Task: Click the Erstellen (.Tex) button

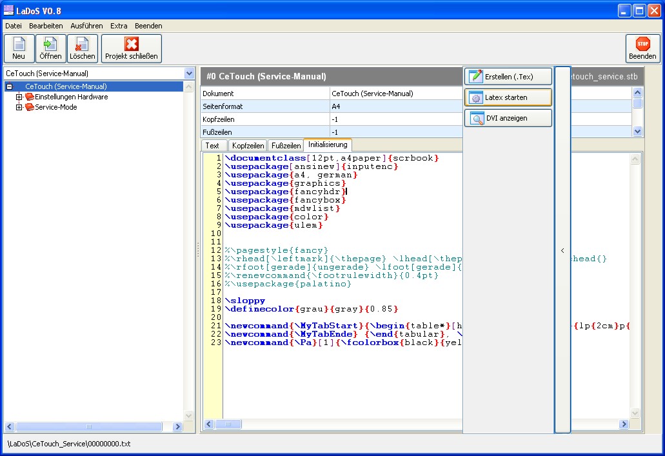Action: point(508,77)
